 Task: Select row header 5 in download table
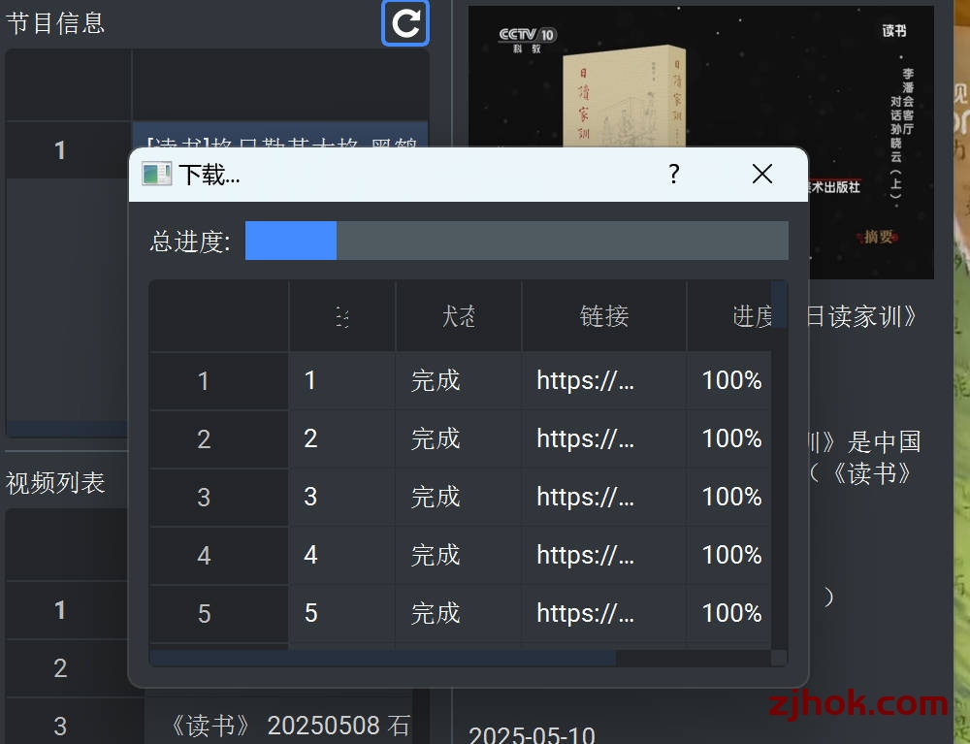219,613
